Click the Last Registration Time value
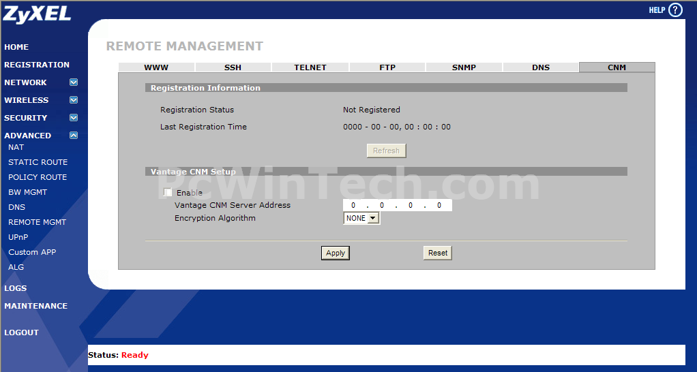The height and width of the screenshot is (372, 697). pos(397,127)
